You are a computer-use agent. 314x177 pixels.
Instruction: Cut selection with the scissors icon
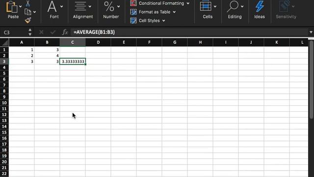pos(28,3)
